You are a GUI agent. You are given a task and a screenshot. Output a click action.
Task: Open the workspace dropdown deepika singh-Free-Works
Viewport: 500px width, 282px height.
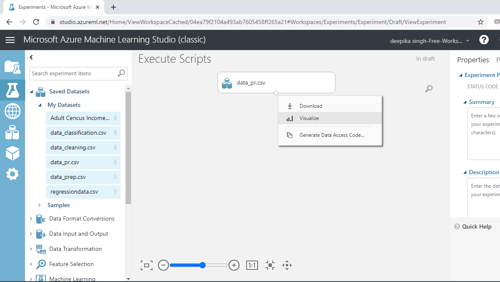tap(430, 41)
